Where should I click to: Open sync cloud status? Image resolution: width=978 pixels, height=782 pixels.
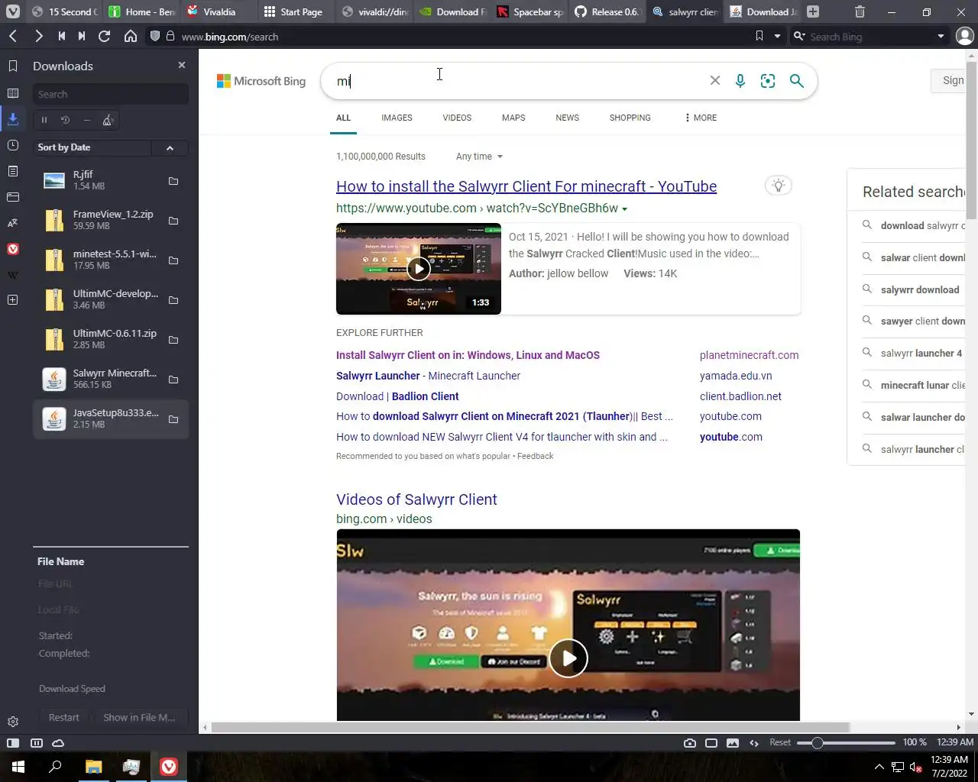tap(58, 743)
